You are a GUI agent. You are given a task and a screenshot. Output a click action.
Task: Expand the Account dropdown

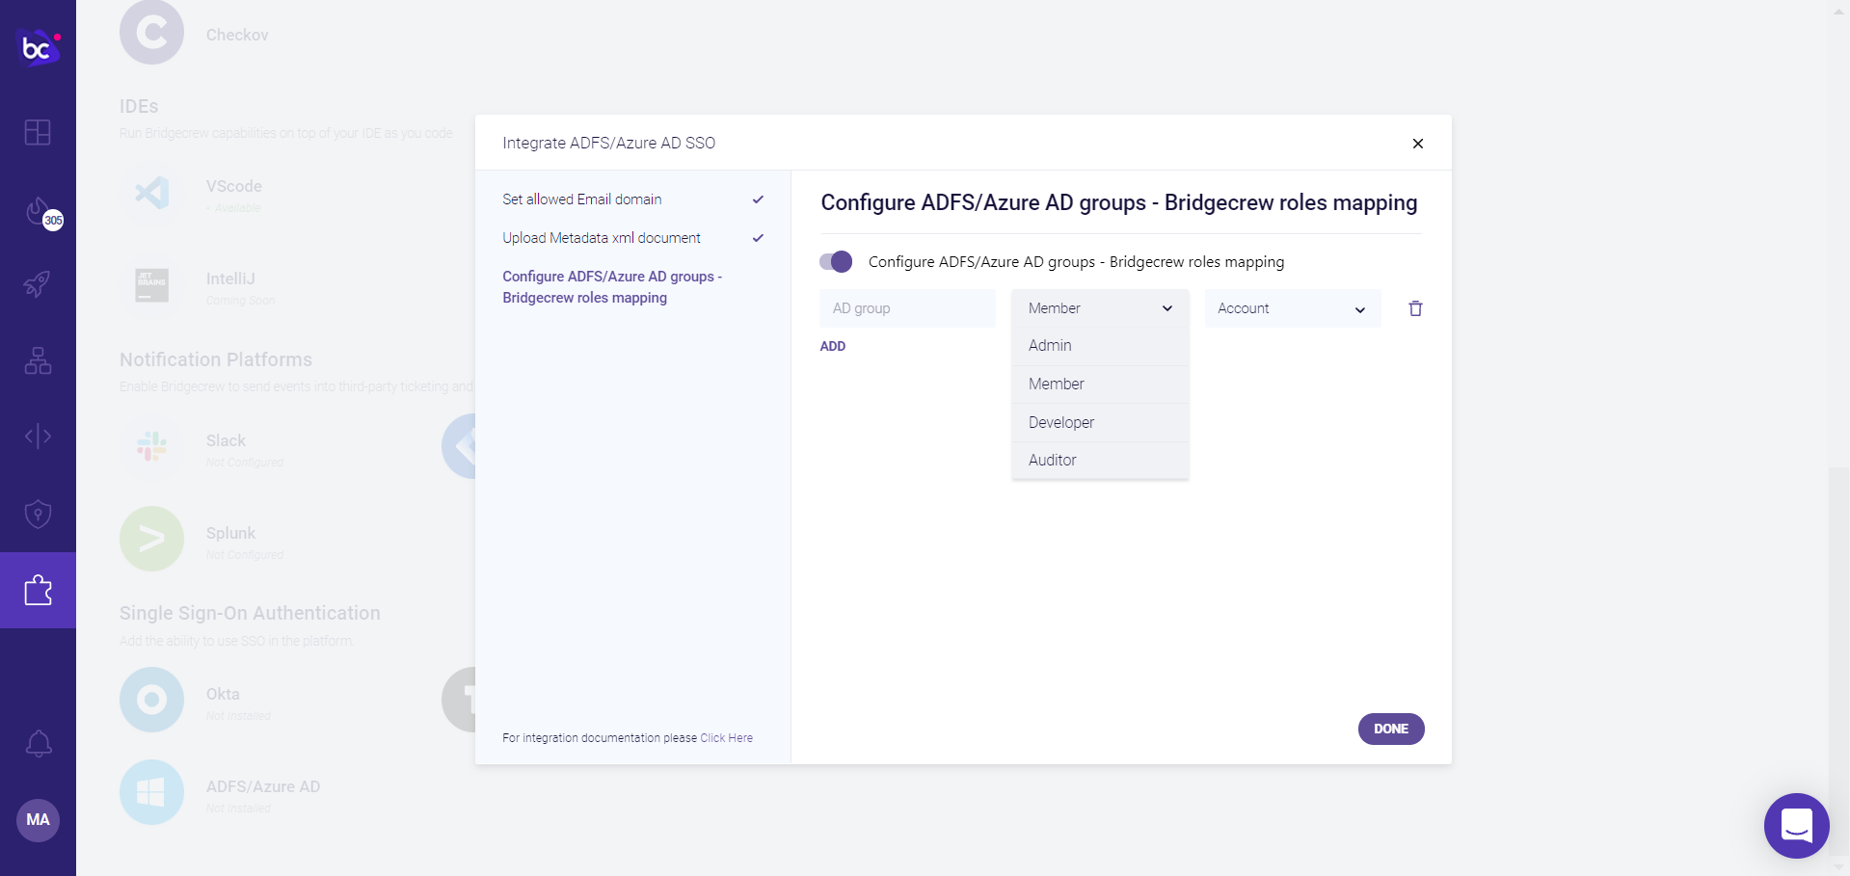[1293, 308]
